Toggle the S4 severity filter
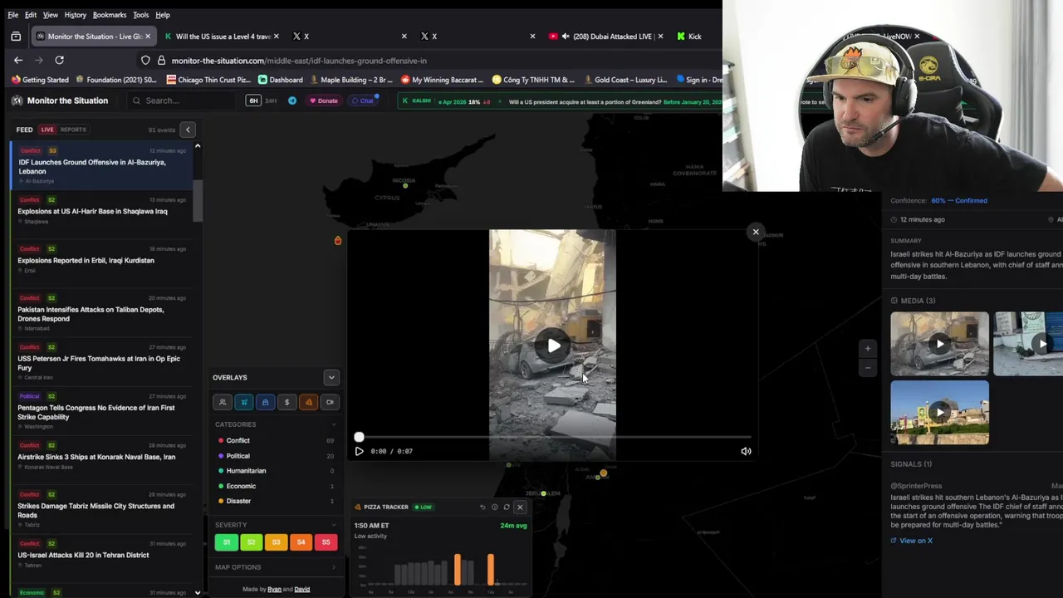The width and height of the screenshot is (1063, 598). pyautogui.click(x=301, y=542)
